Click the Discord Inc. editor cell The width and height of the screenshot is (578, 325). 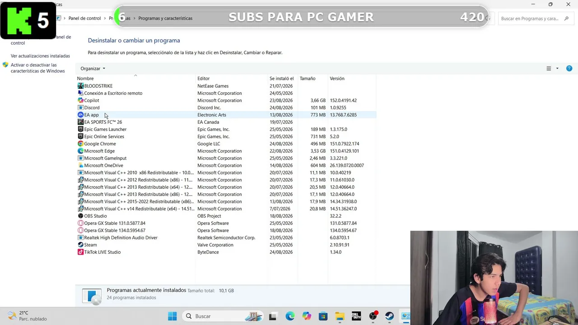pyautogui.click(x=209, y=107)
